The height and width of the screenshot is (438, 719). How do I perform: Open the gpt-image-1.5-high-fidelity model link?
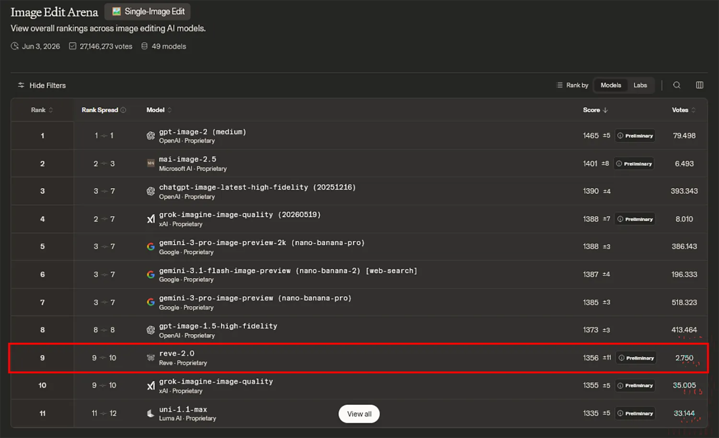pyautogui.click(x=218, y=326)
